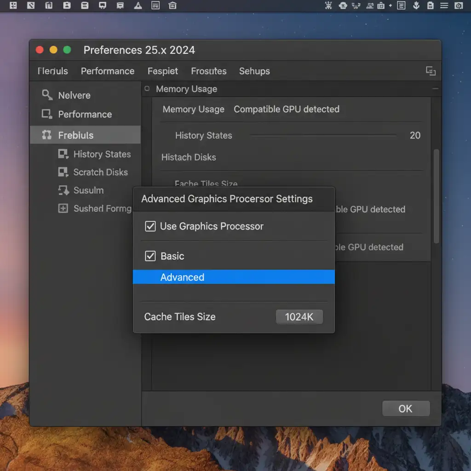Click the History States sidebar icon
Viewport: 471px width, 471px height.
click(63, 154)
